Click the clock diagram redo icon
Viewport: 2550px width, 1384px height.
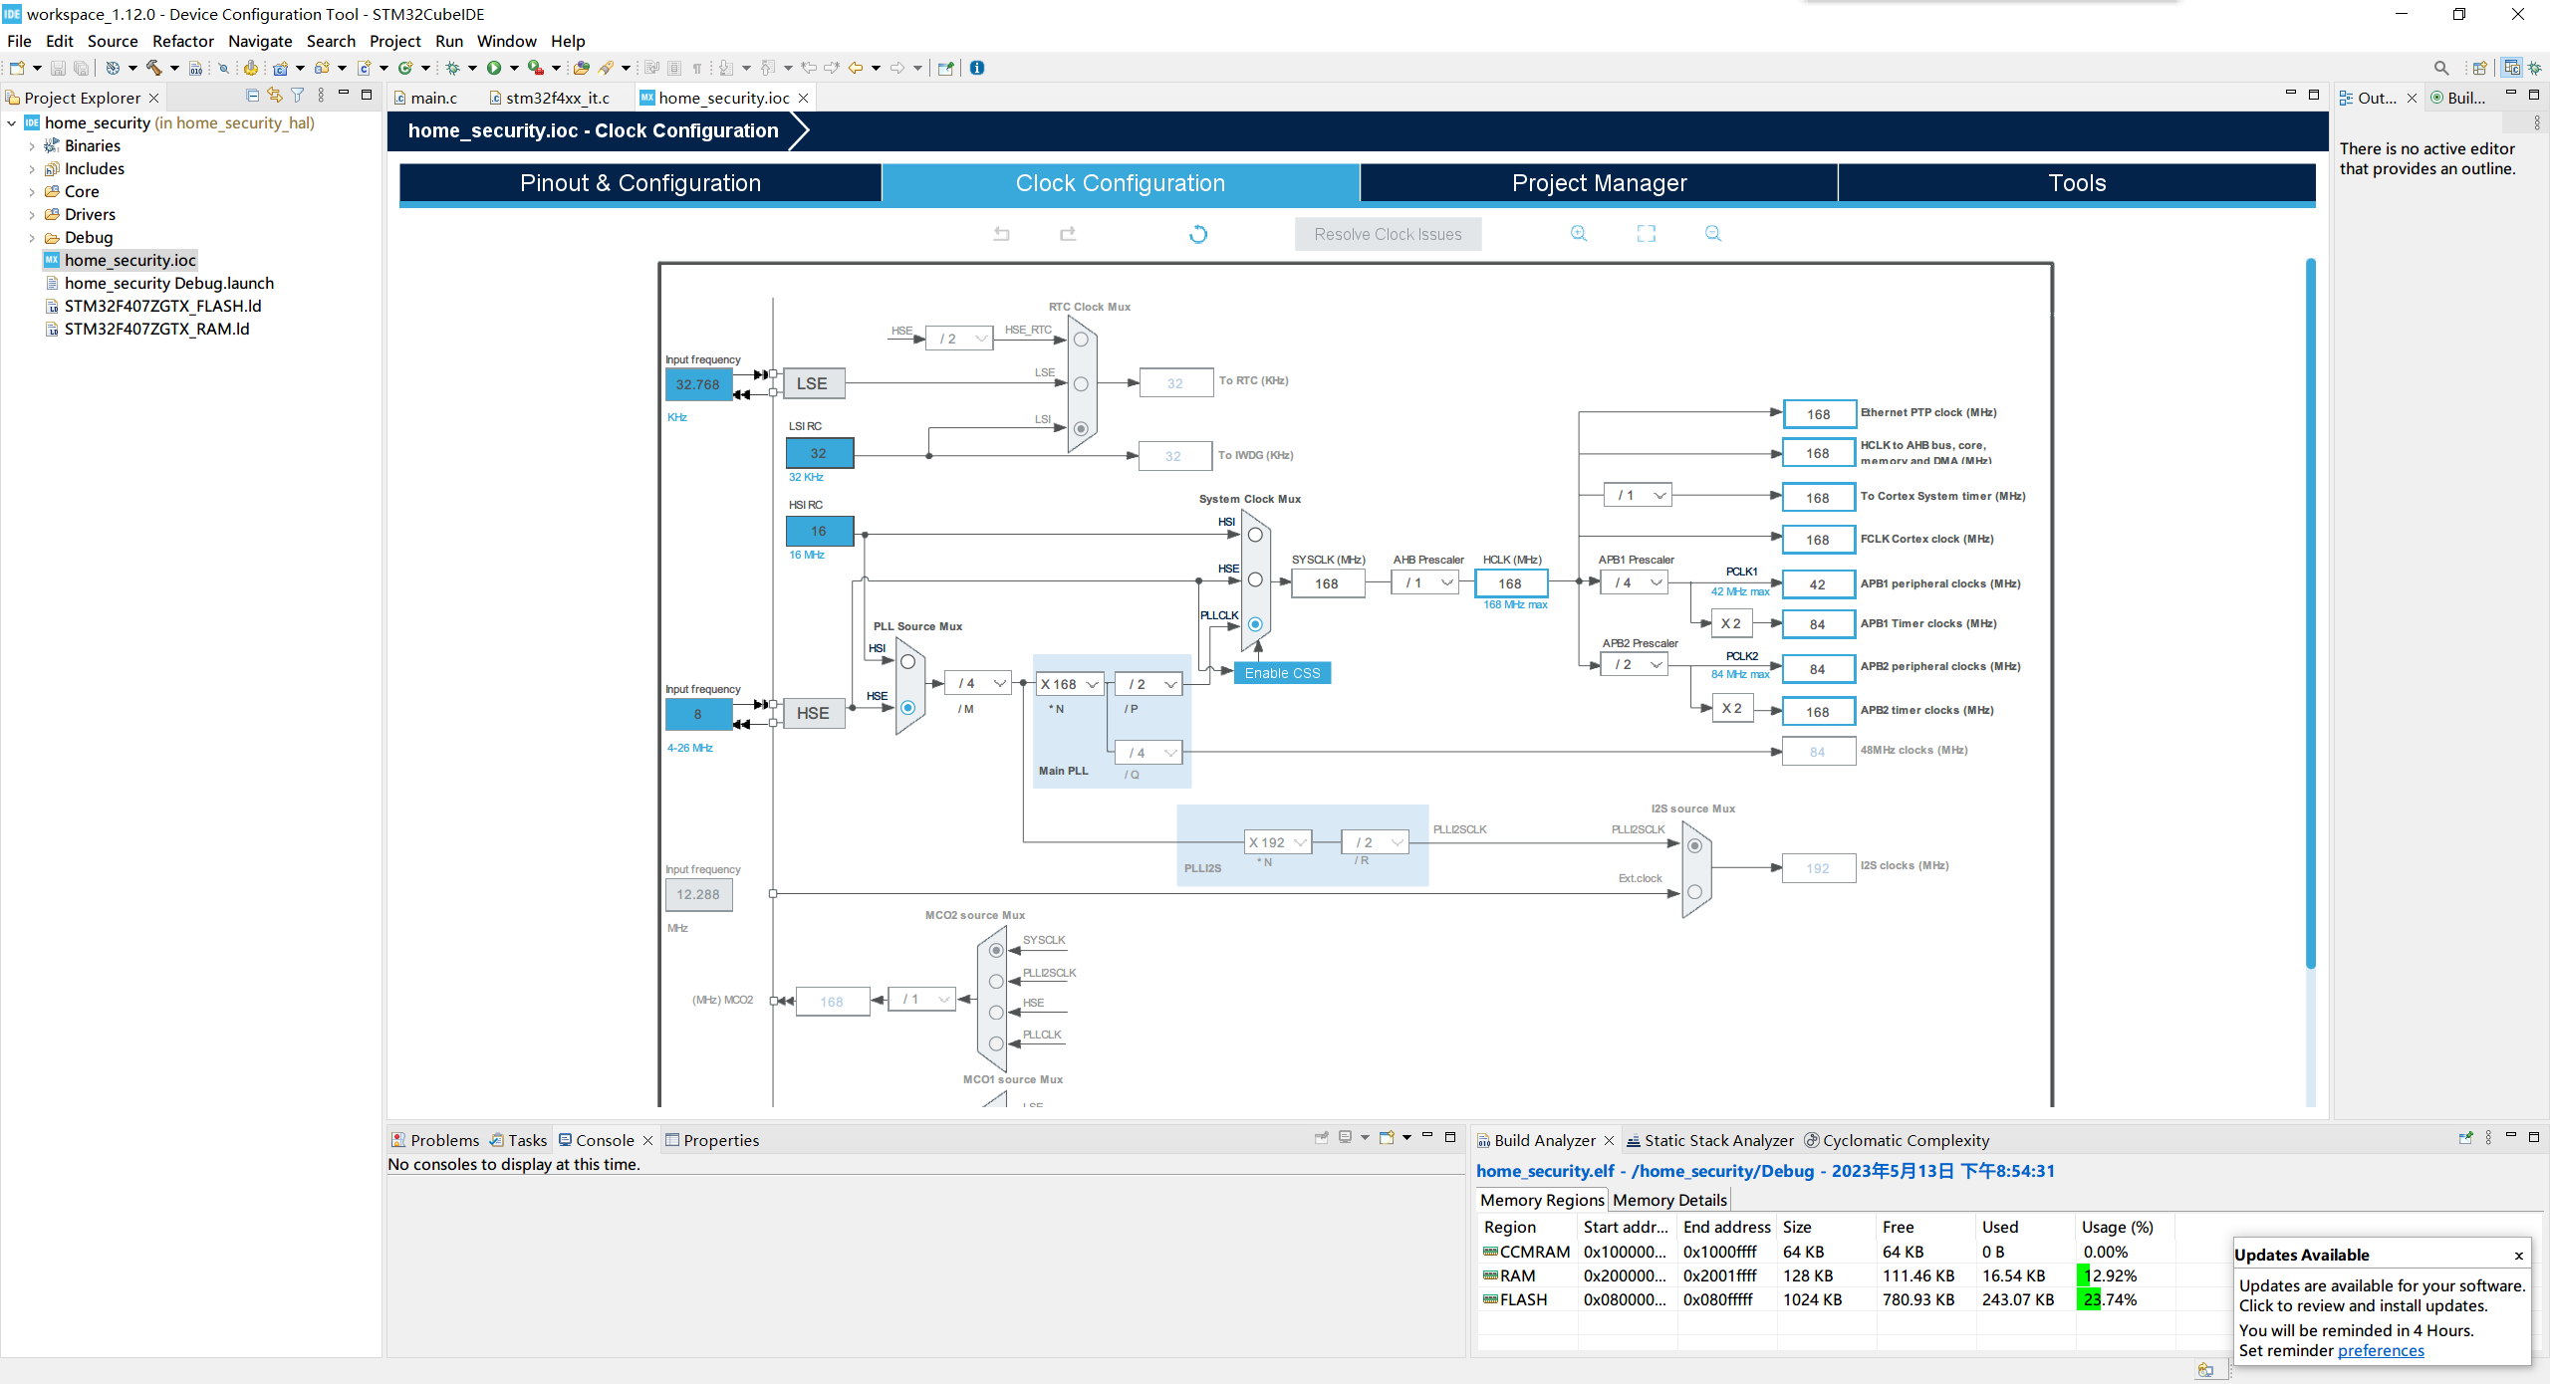1068,234
